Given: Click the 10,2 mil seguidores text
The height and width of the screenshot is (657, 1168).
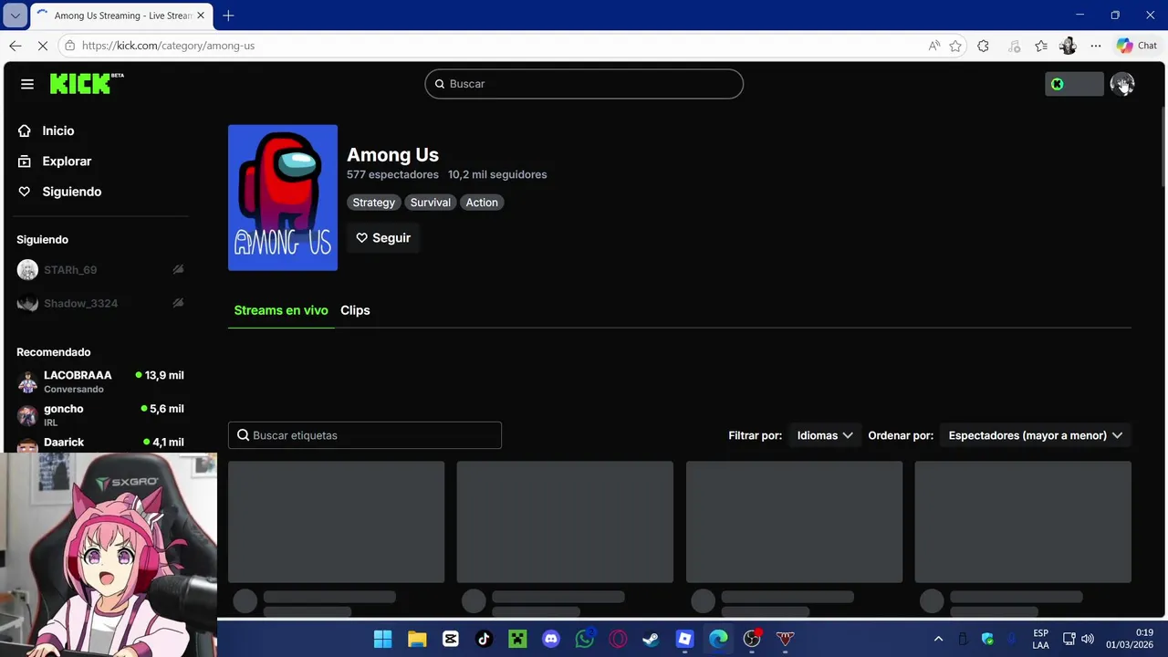Looking at the screenshot, I should tap(497, 174).
